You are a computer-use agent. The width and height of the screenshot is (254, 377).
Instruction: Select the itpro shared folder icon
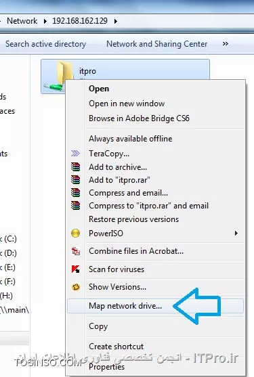[x=59, y=76]
